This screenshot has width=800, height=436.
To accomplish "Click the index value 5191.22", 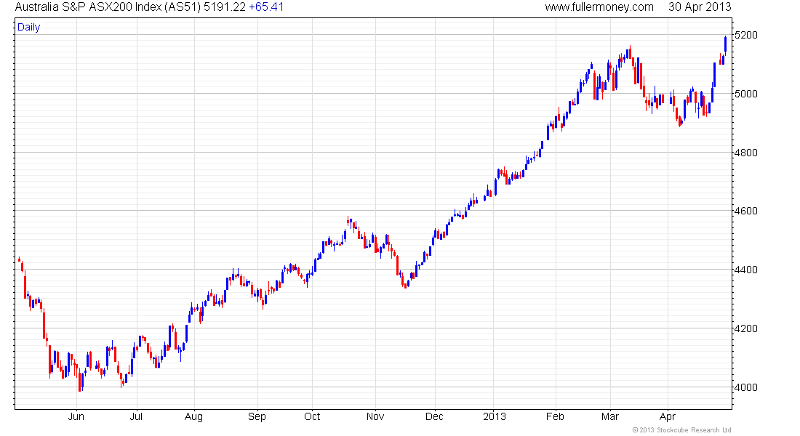I will coord(225,7).
